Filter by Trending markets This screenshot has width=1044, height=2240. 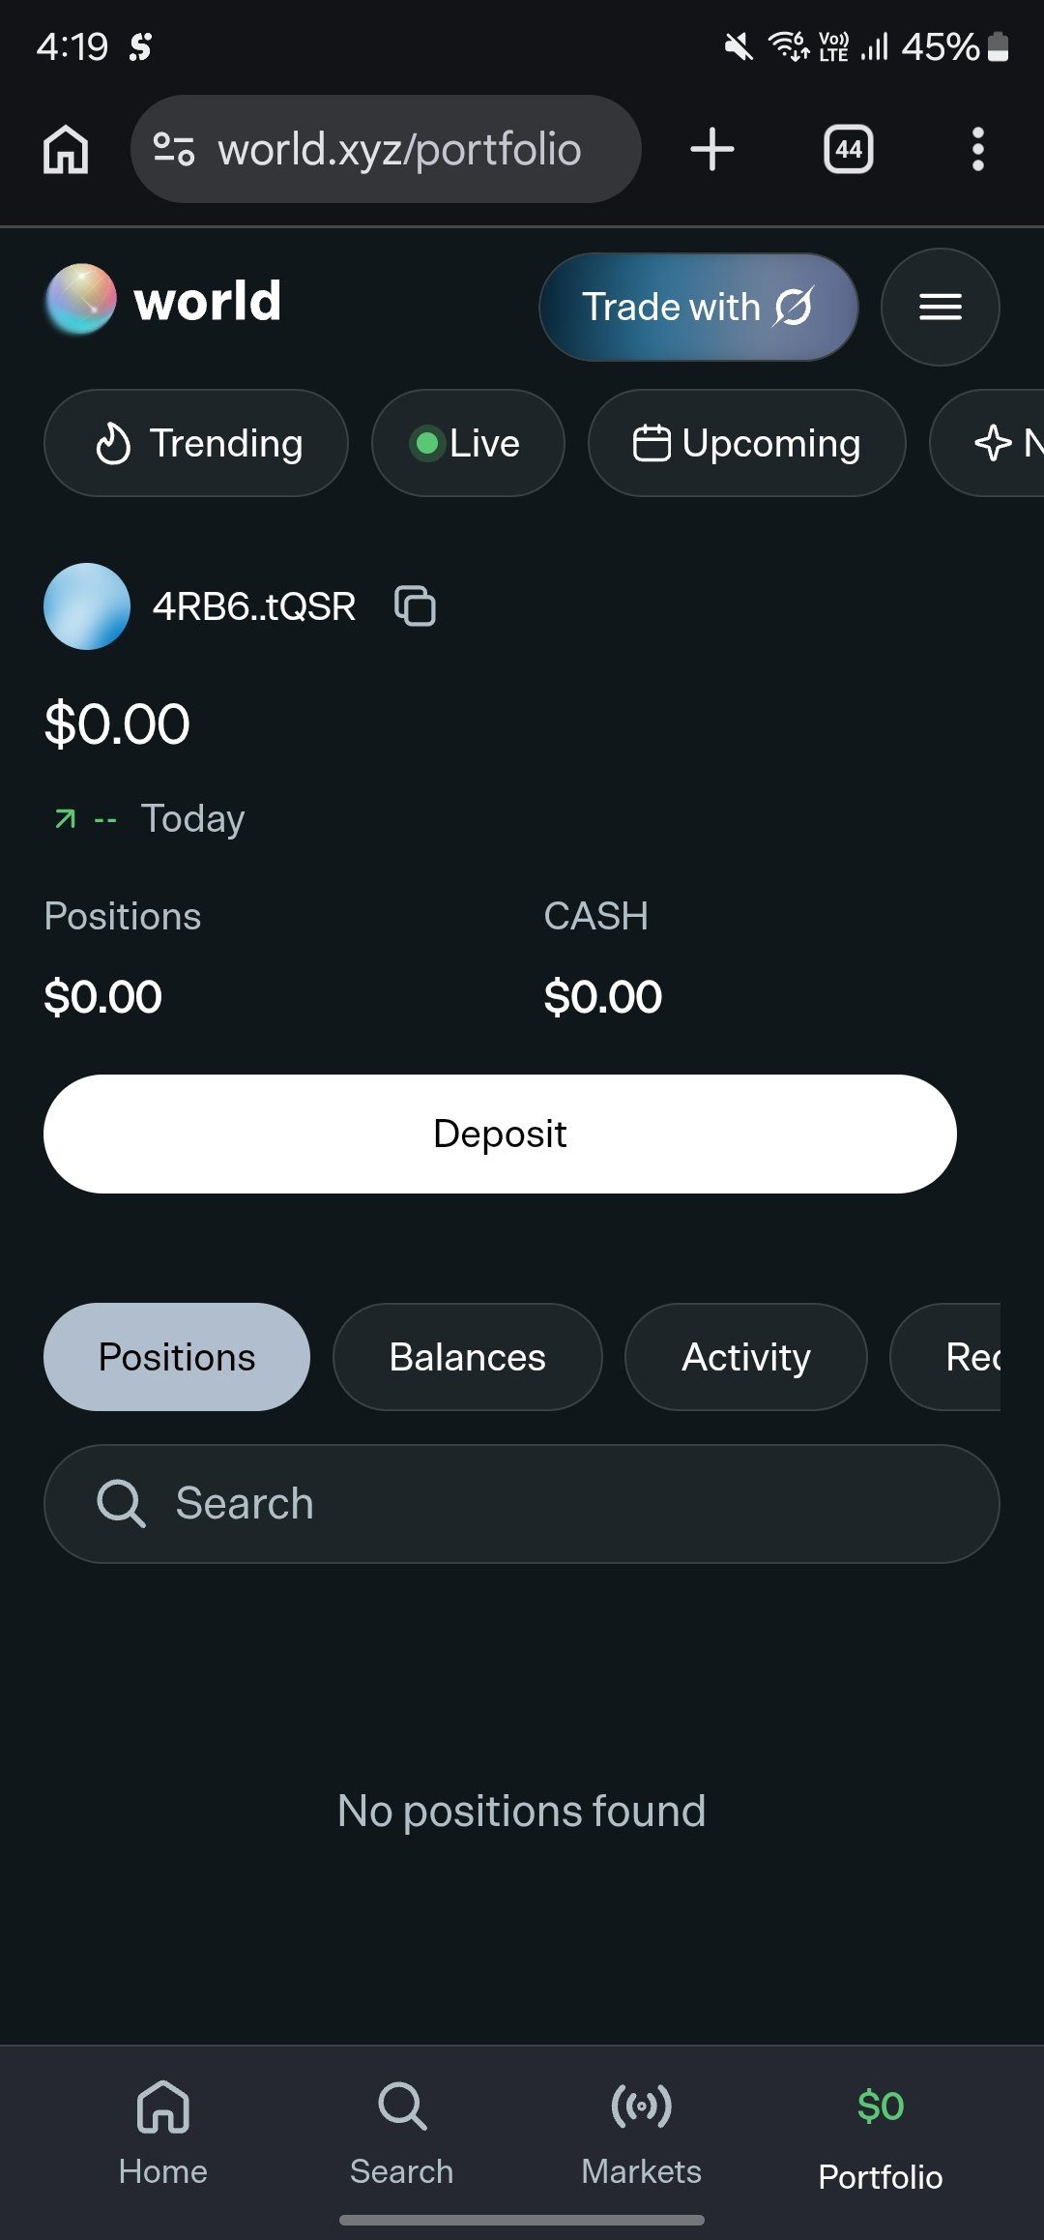click(196, 443)
